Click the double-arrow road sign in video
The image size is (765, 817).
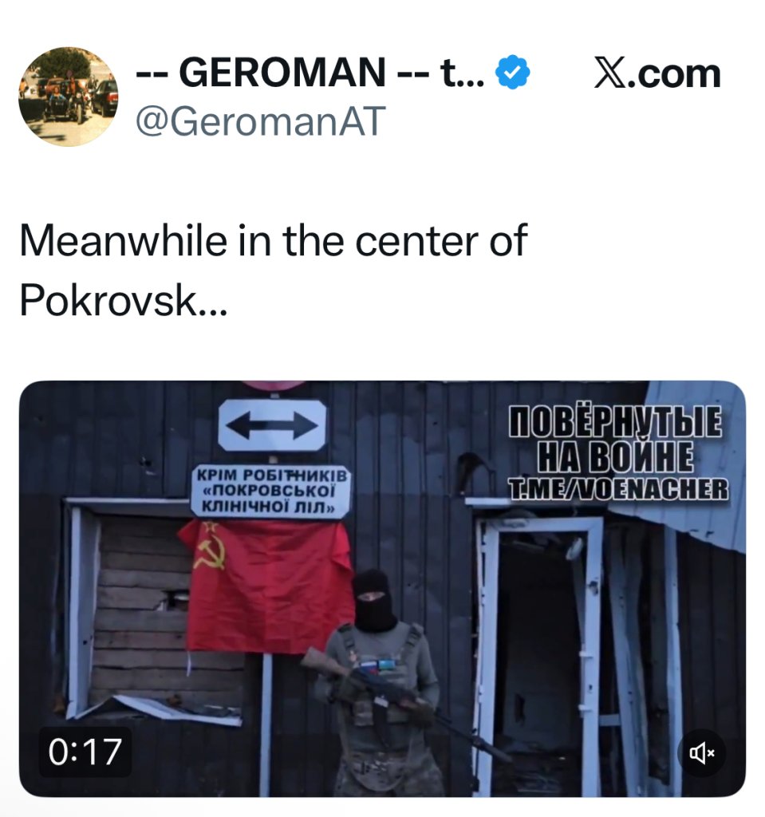(272, 425)
